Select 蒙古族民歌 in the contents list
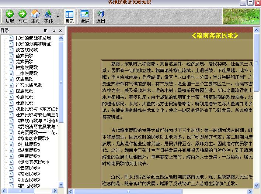Image resolution: width=261 pixels, height=194 pixels. pos(27,50)
